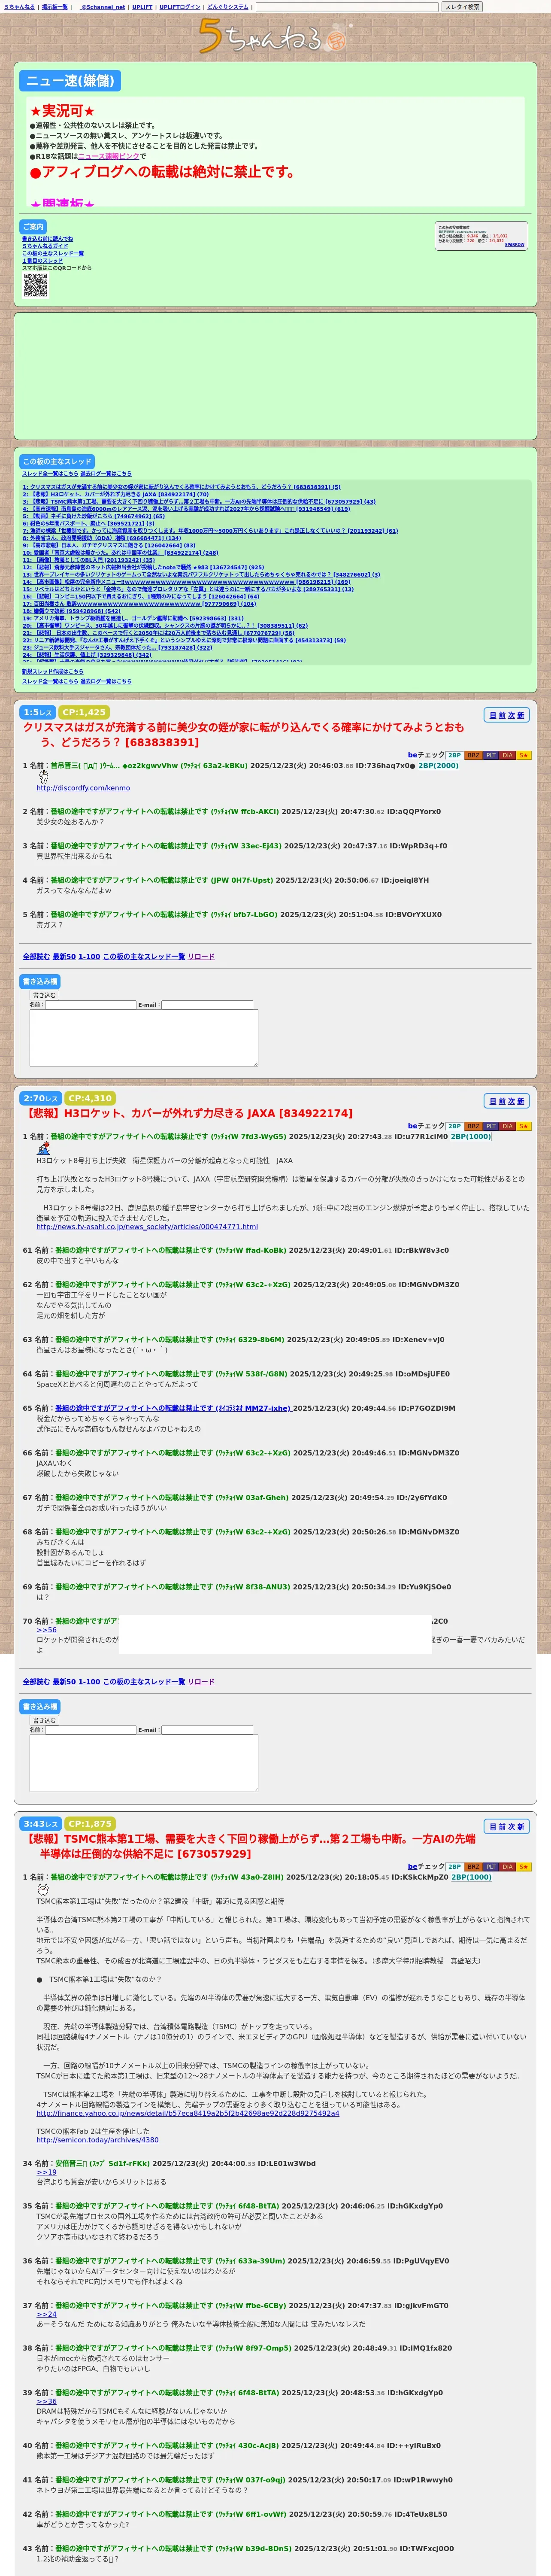Click the 5ちゃんねる logo banner
Screen dimensions: 551x2576
[x=275, y=37]
